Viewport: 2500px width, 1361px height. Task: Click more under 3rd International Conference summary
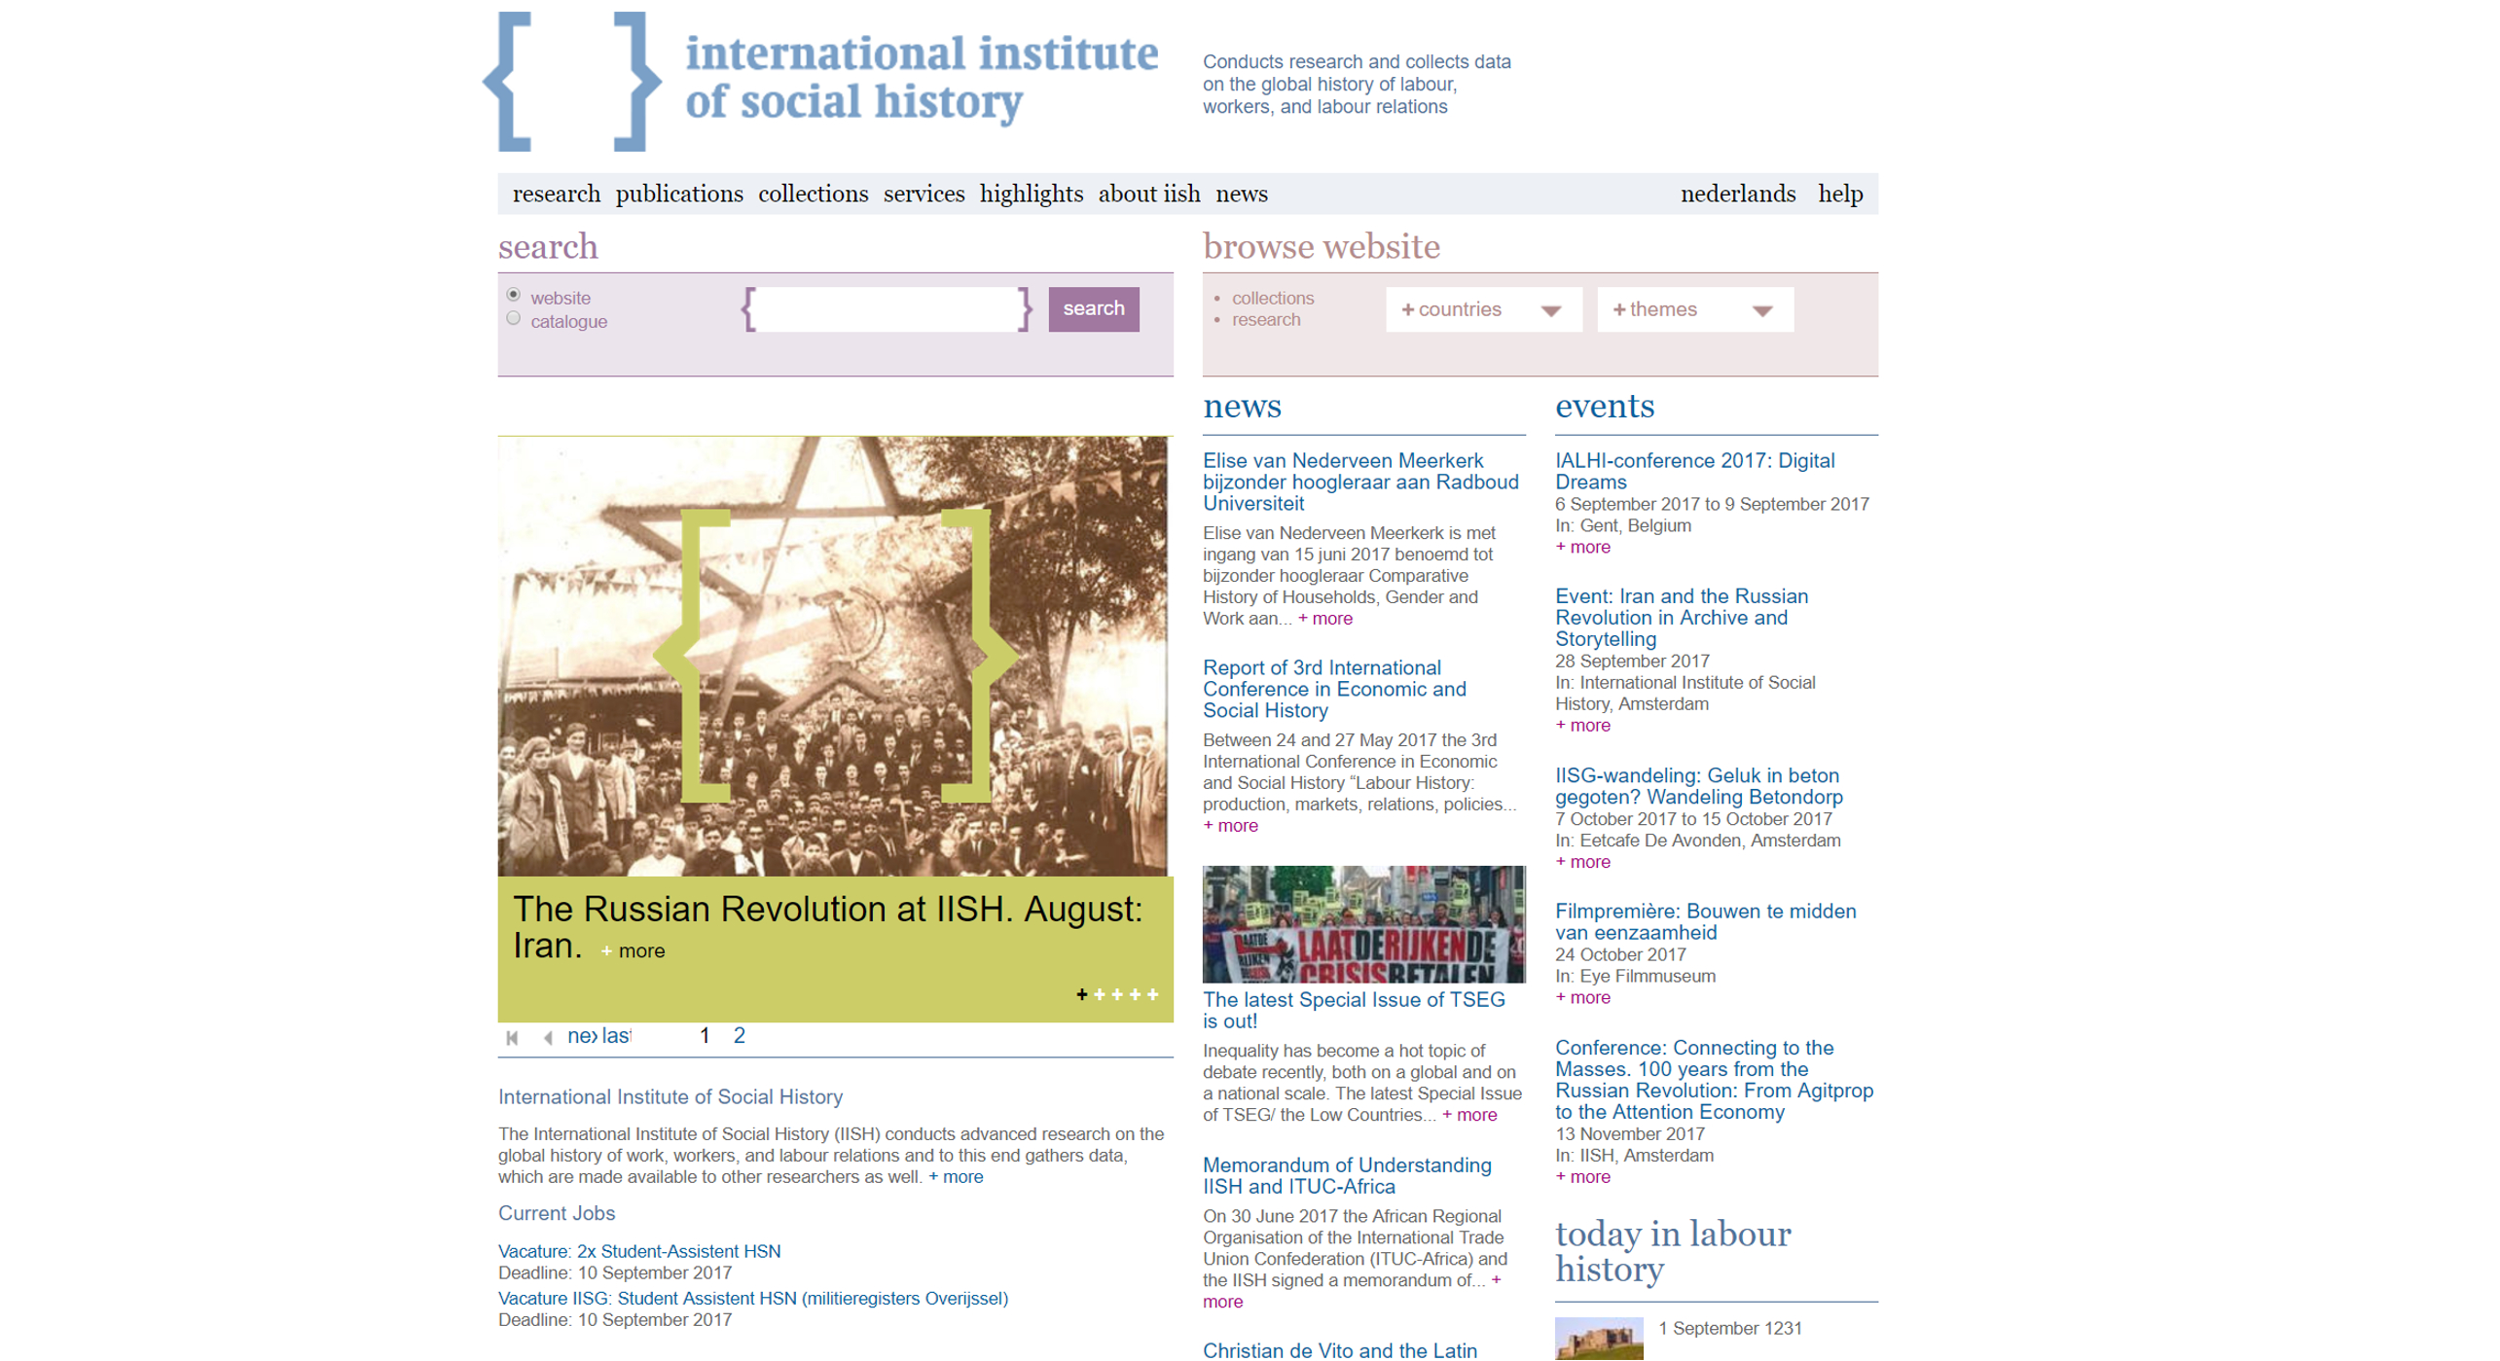click(1231, 825)
